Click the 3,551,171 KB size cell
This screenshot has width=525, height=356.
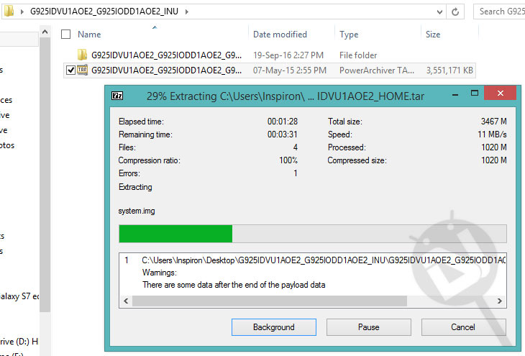click(449, 70)
